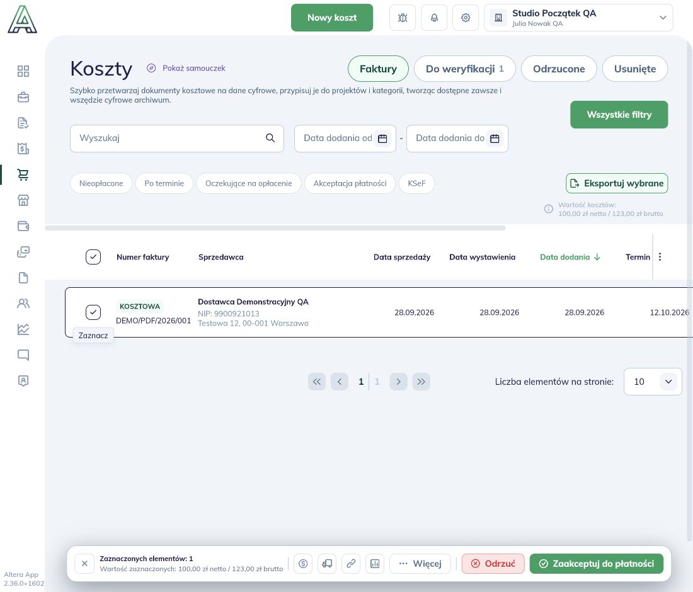693x592 pixels.
Task: Go to the previous page
Action: (340, 382)
